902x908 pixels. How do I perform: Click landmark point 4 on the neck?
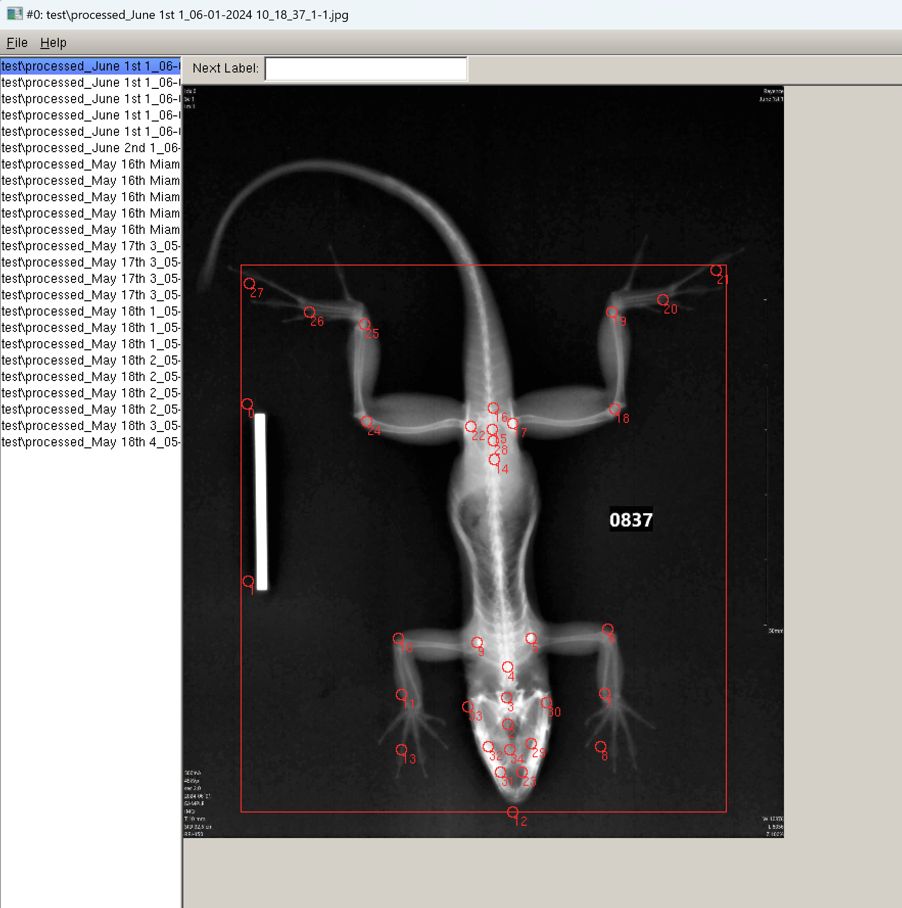pyautogui.click(x=508, y=667)
